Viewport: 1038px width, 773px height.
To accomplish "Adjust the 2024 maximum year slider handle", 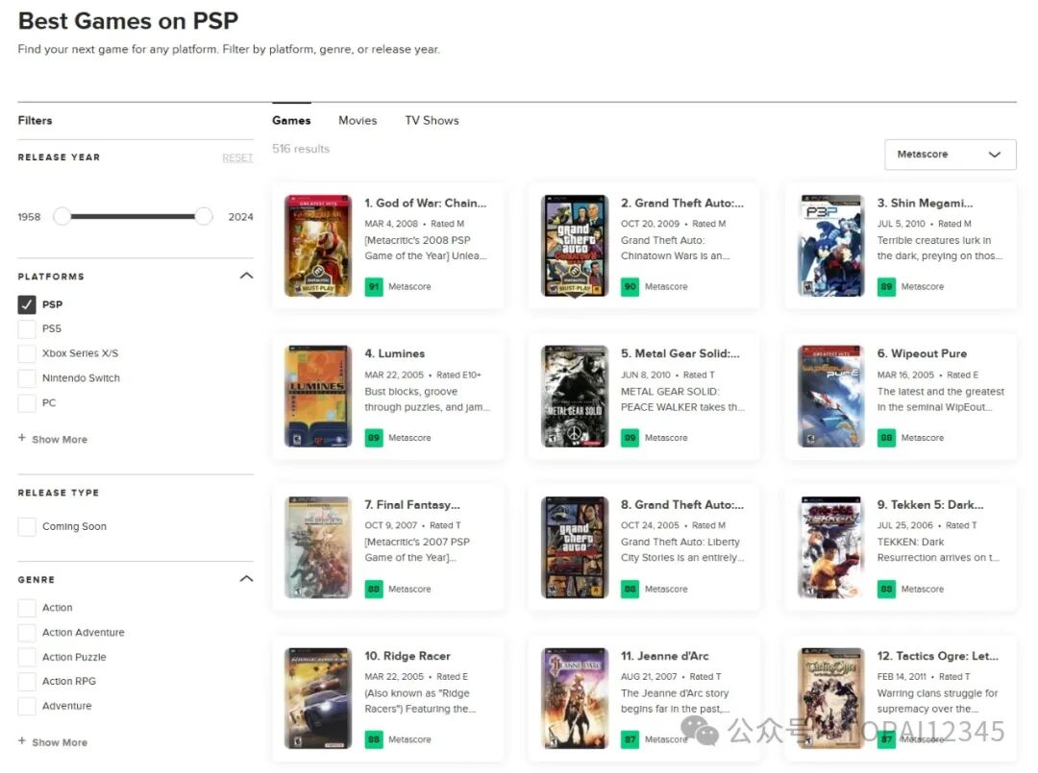I will [204, 216].
